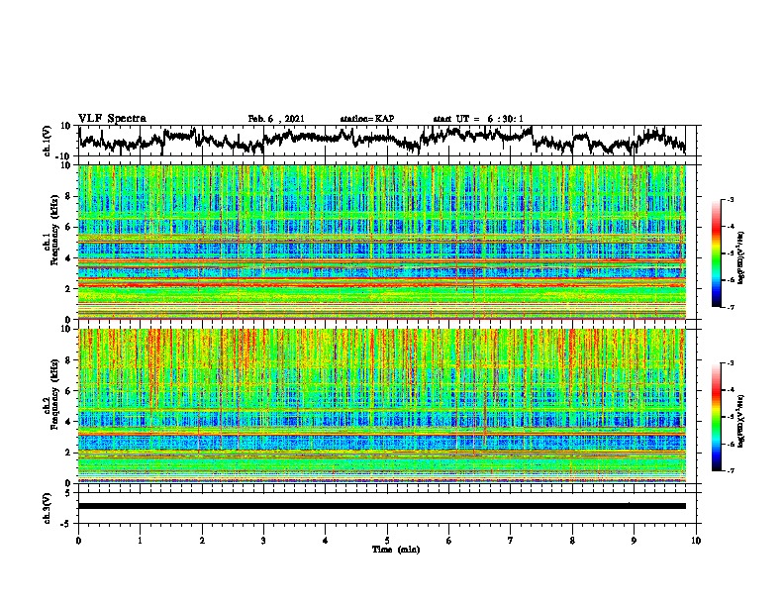The height and width of the screenshot is (606, 784).
Task: Click the "8" tick on ch.2 frequency axis
Action: click(68, 360)
